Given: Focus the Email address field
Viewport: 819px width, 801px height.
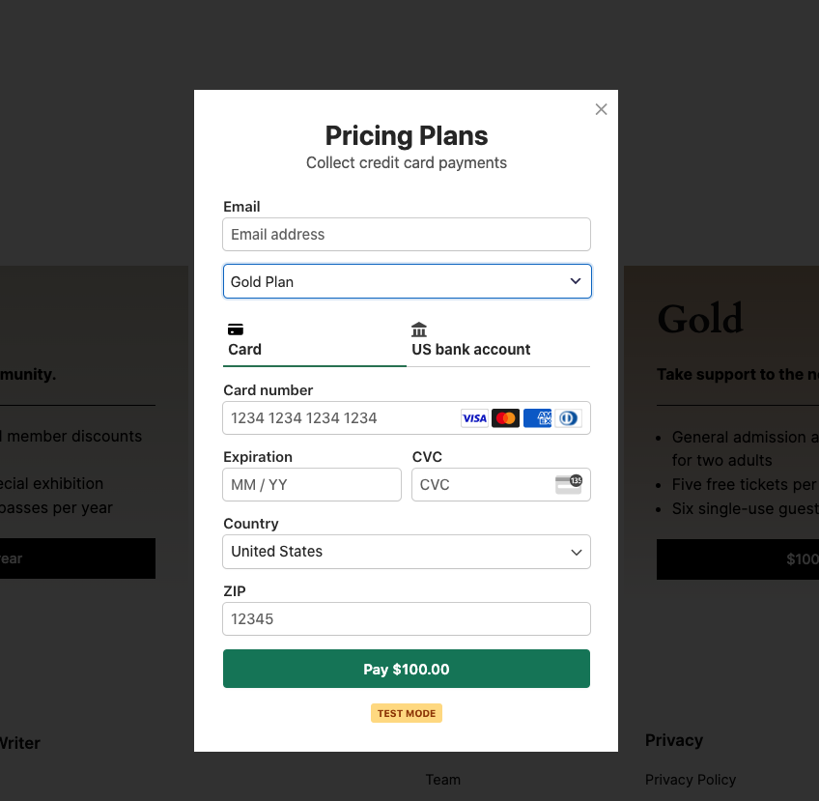Looking at the screenshot, I should pos(407,234).
